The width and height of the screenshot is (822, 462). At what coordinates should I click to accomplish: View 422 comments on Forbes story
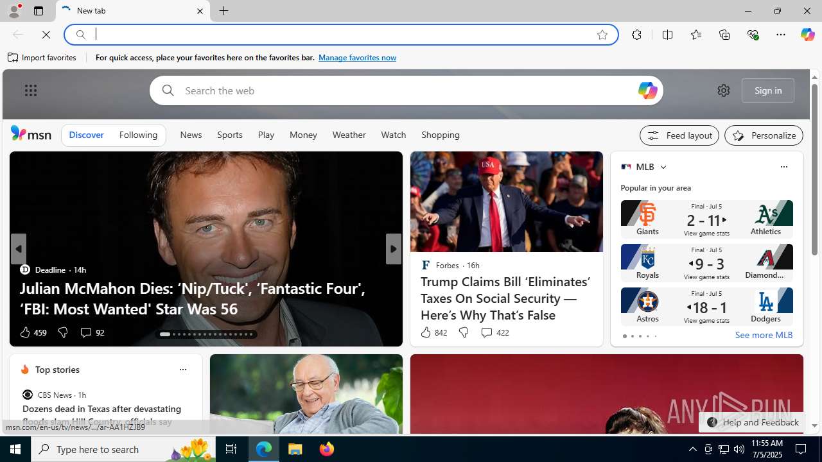click(x=494, y=332)
